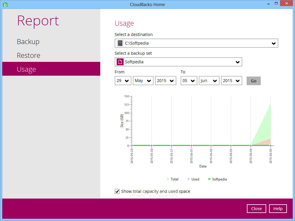Maximize the CloudBacko Home window
This screenshot has width=295, height=221.
pos(276,3)
